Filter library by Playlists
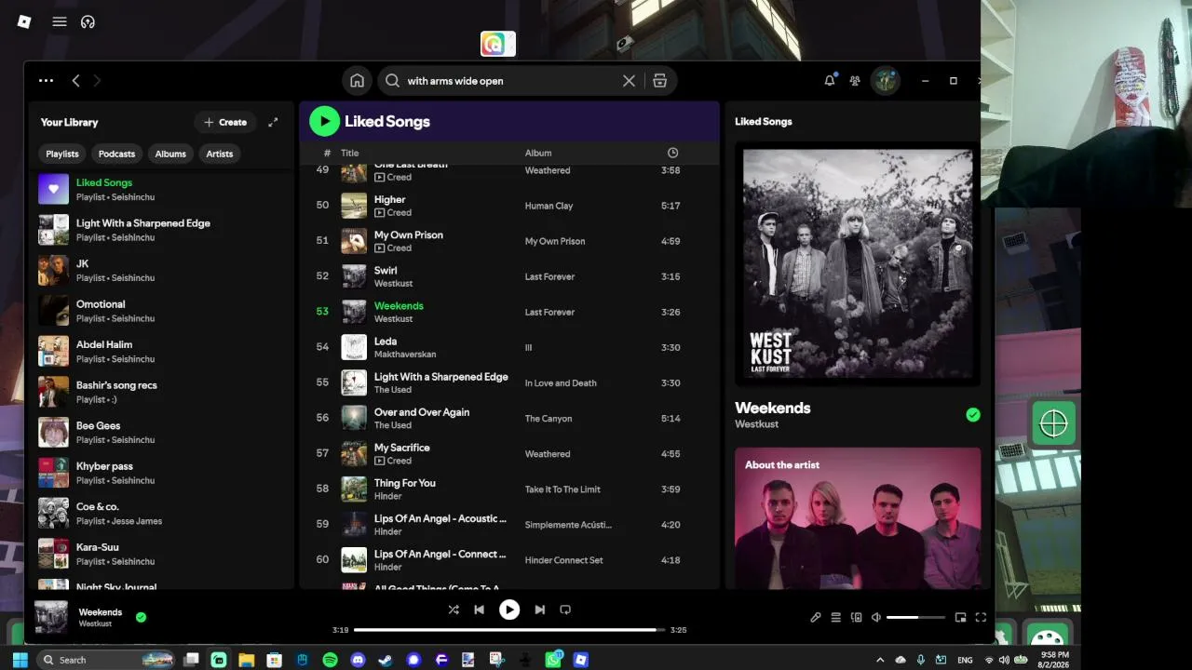1192x670 pixels. click(62, 154)
